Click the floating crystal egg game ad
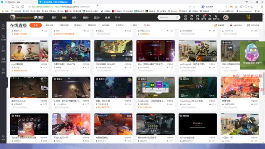Image resolution: width=265 pixels, height=149 pixels. tap(252, 55)
